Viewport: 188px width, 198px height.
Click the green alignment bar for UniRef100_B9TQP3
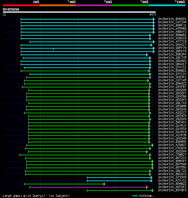(120, 190)
